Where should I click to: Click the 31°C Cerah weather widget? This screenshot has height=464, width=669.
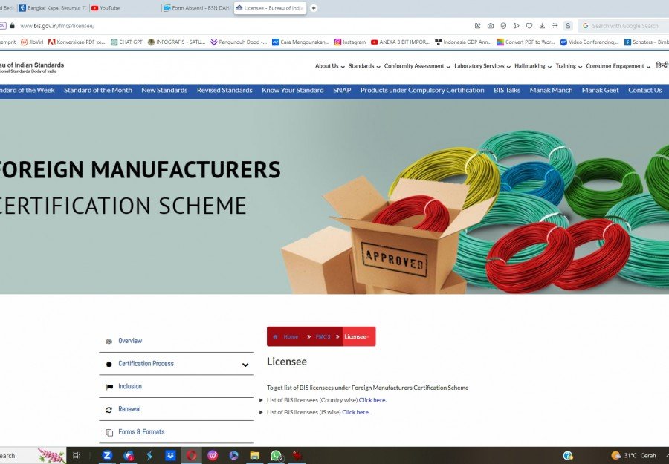point(633,456)
